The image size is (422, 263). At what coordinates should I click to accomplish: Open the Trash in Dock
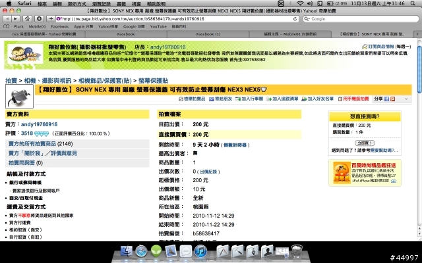tap(297, 251)
